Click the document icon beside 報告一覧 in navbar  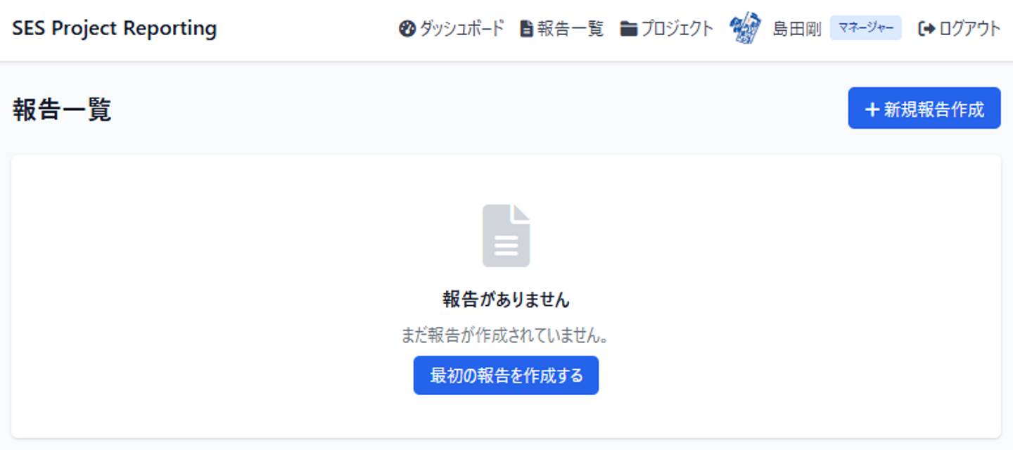[x=526, y=29]
